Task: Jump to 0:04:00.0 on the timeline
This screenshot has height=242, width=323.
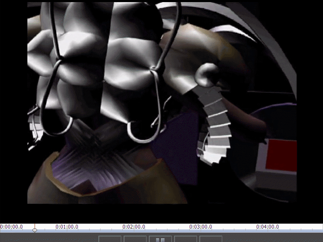Action: pyautogui.click(x=267, y=227)
